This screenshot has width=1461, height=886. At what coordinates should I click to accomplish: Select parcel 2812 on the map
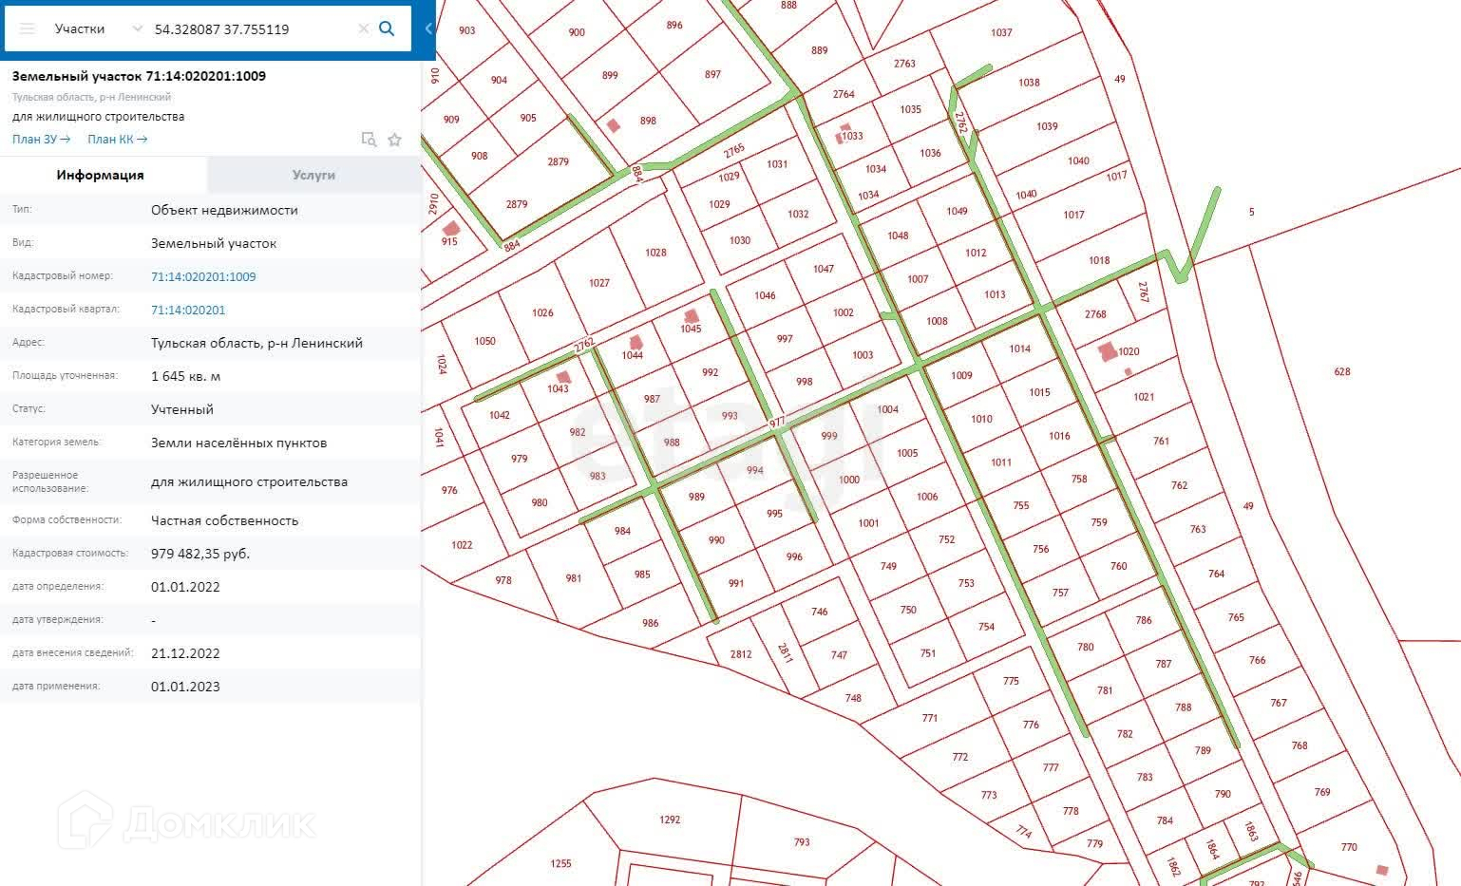point(741,654)
